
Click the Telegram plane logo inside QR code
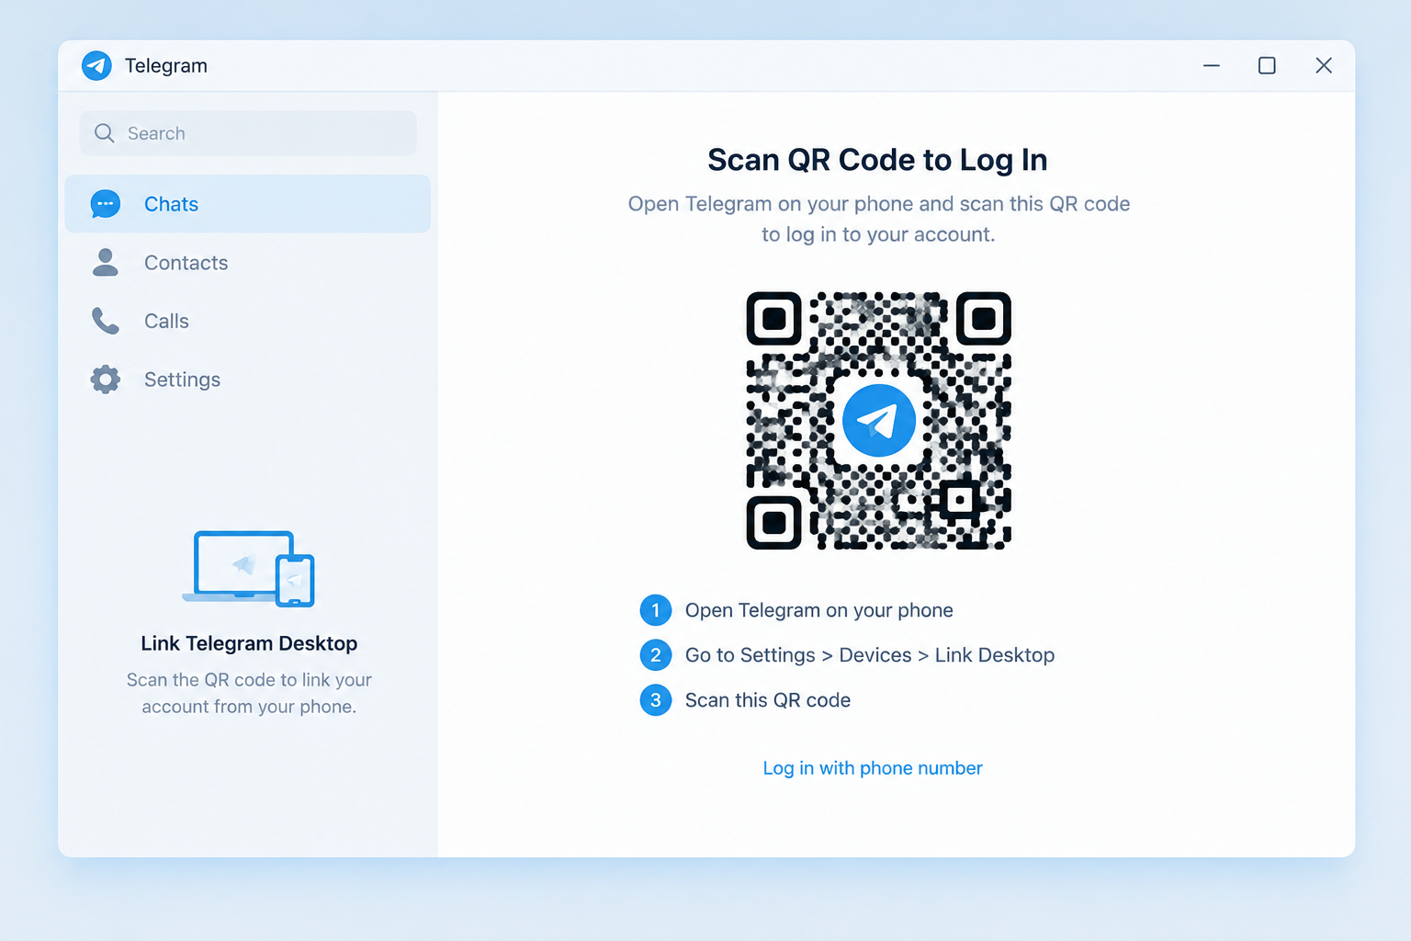[x=879, y=421]
